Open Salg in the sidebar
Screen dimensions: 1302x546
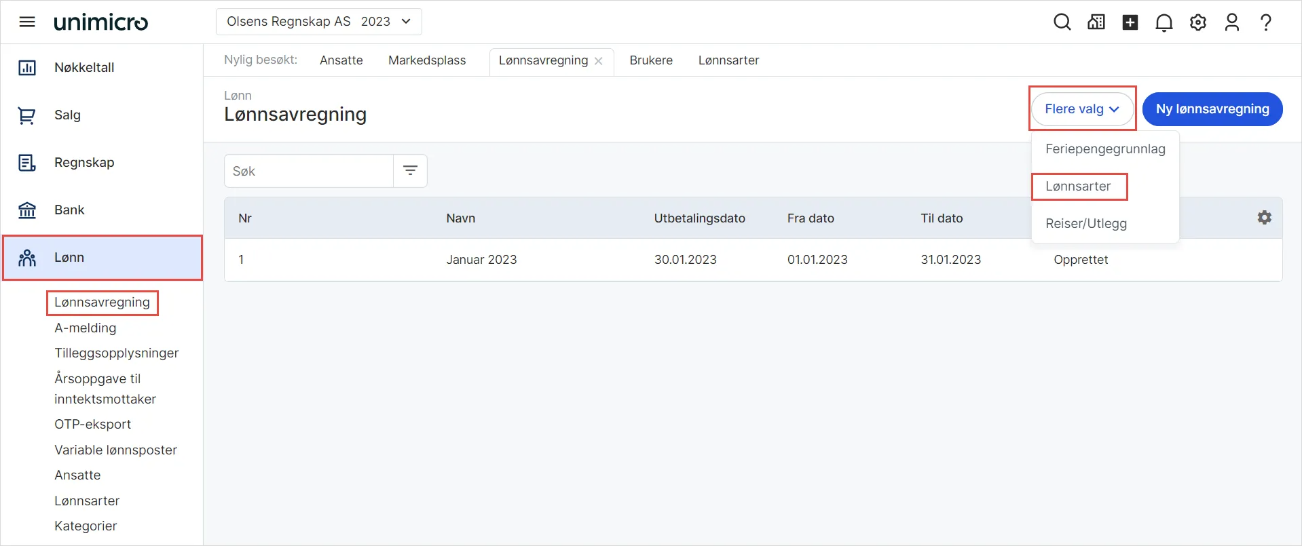click(67, 115)
